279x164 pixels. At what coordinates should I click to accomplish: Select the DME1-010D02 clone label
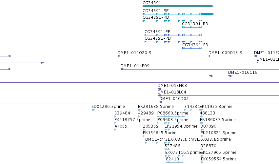[x=174, y=99]
